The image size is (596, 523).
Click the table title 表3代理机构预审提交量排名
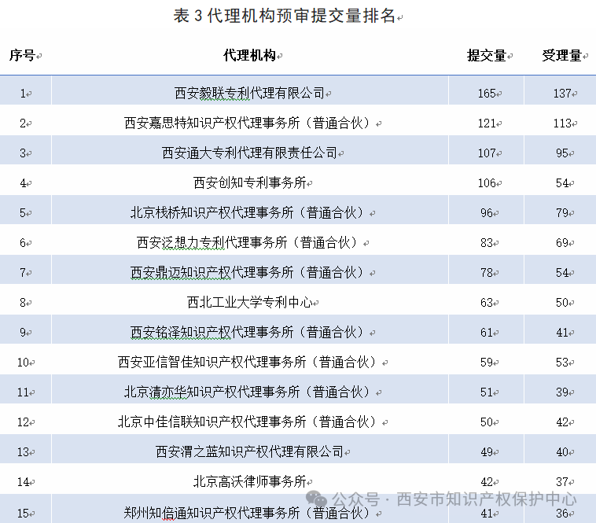click(285, 16)
